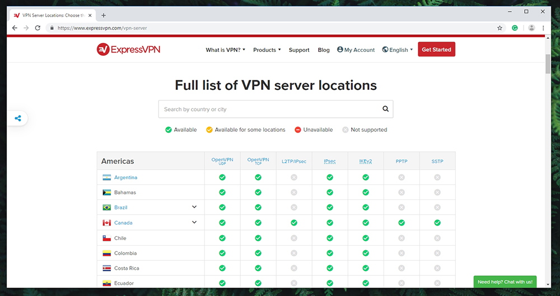This screenshot has width=560, height=296.
Task: Click the Chile row label
Action: pyautogui.click(x=120, y=238)
